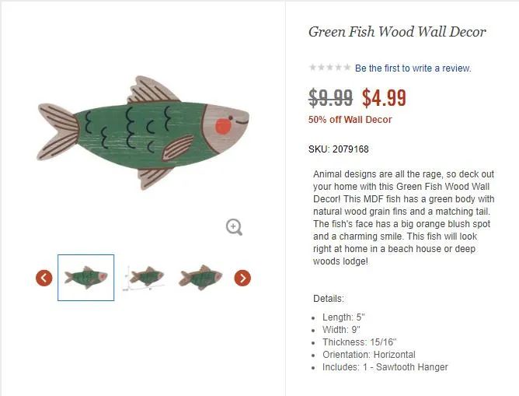Screen dimensions: 519x396
Task: Click the five-star rating icons
Action: (329, 68)
